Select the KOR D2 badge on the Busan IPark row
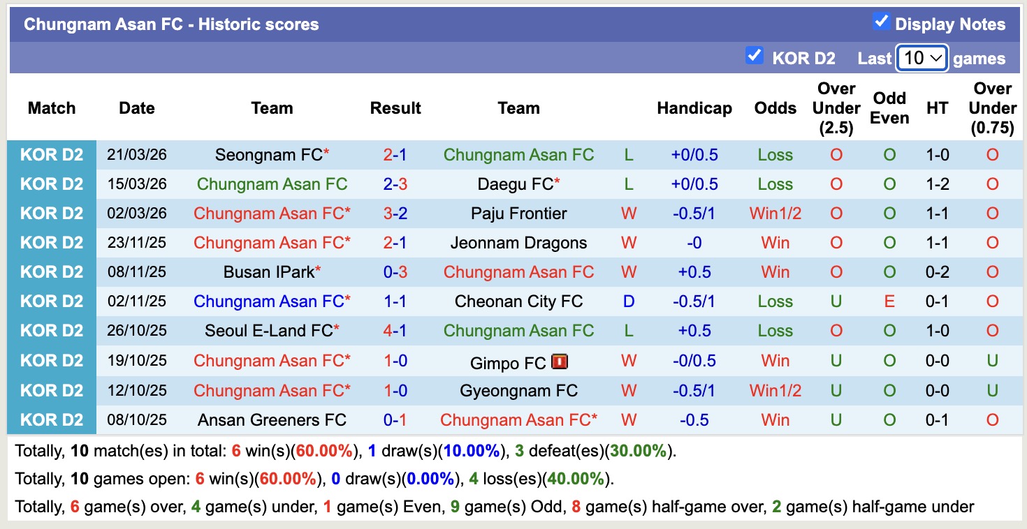1027x529 pixels. pyautogui.click(x=52, y=272)
